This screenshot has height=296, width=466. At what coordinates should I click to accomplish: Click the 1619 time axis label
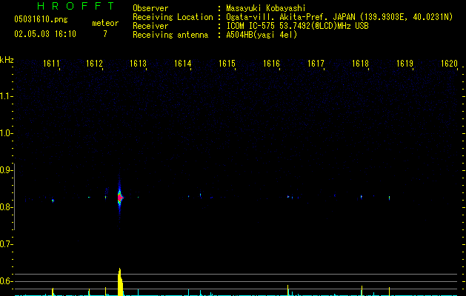coord(405,64)
